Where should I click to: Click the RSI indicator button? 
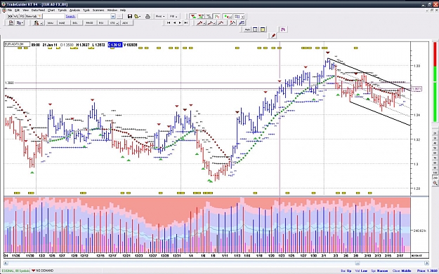pyautogui.click(x=101, y=23)
